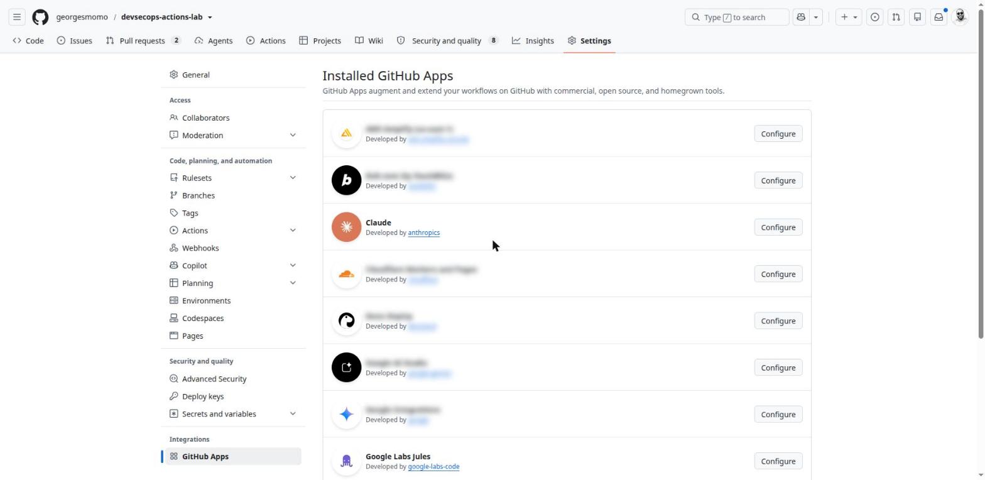Open the Copilot dropdown arrow in header
Viewport: 985px width, 480px height.
[x=816, y=17]
